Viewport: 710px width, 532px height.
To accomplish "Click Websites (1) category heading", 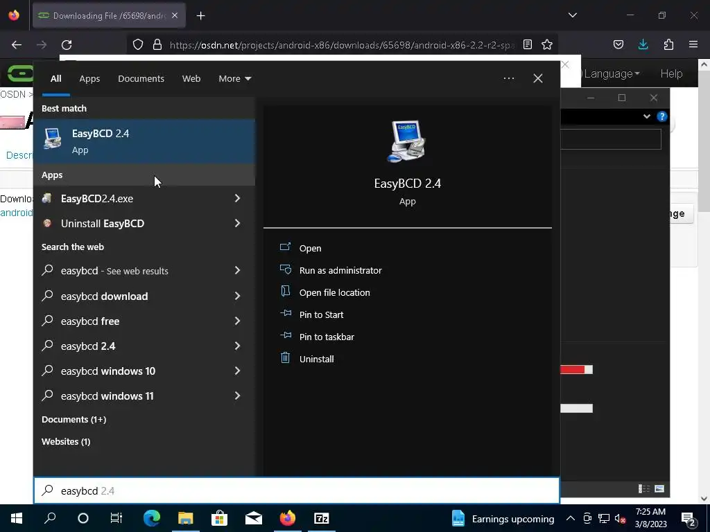I will point(66,441).
